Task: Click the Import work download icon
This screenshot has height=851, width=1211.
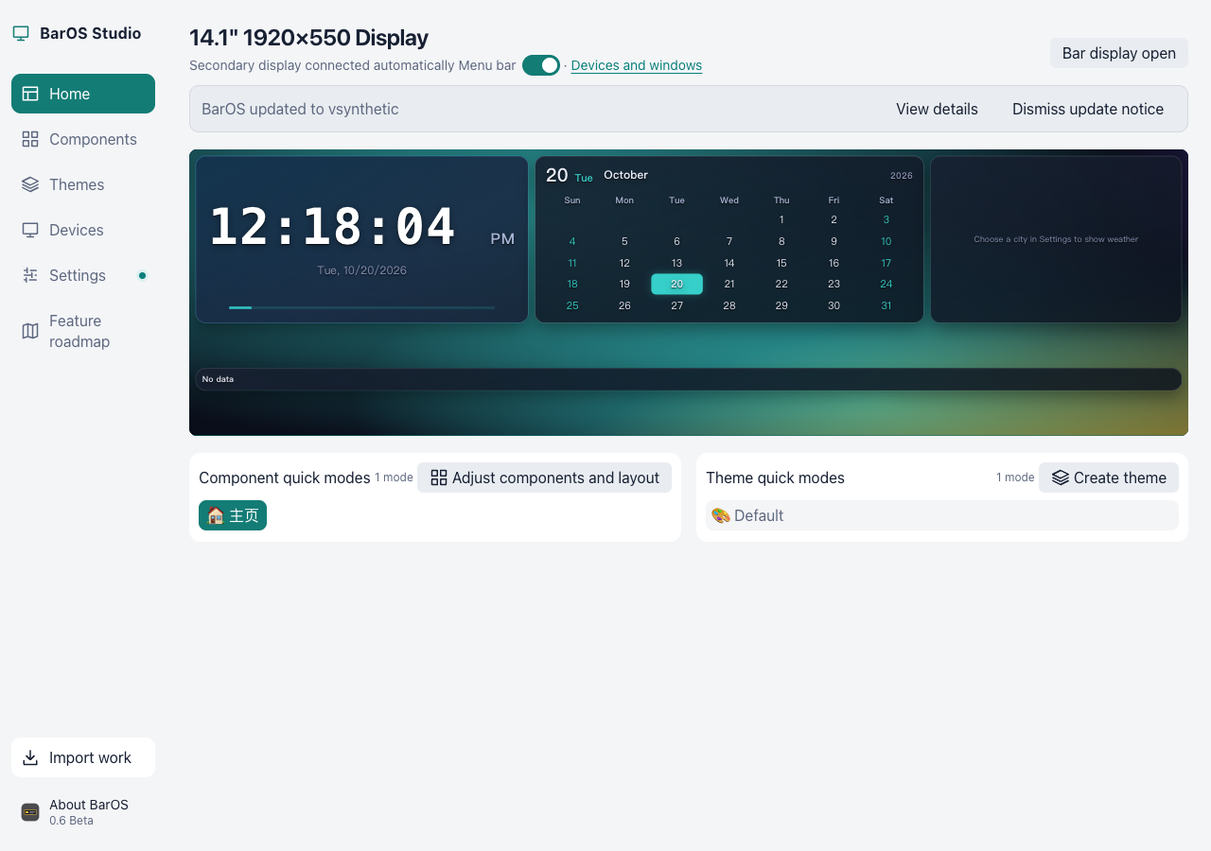Action: pos(30,757)
